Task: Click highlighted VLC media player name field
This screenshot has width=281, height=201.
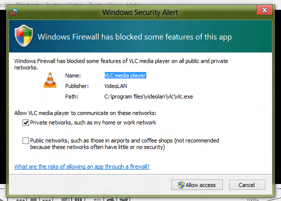Action: 125,75
